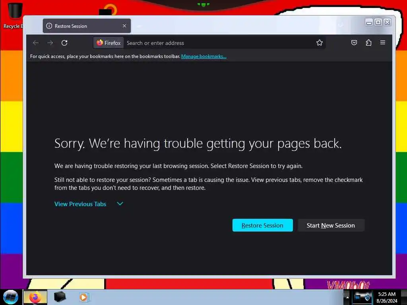Click the Firefox identity badge in address bar

click(x=109, y=43)
